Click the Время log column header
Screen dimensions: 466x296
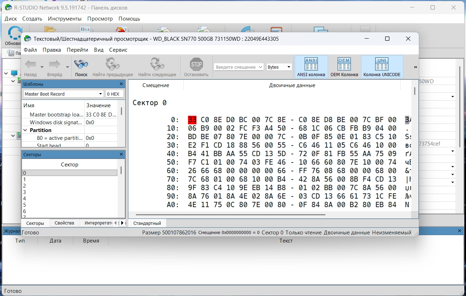coord(91,241)
